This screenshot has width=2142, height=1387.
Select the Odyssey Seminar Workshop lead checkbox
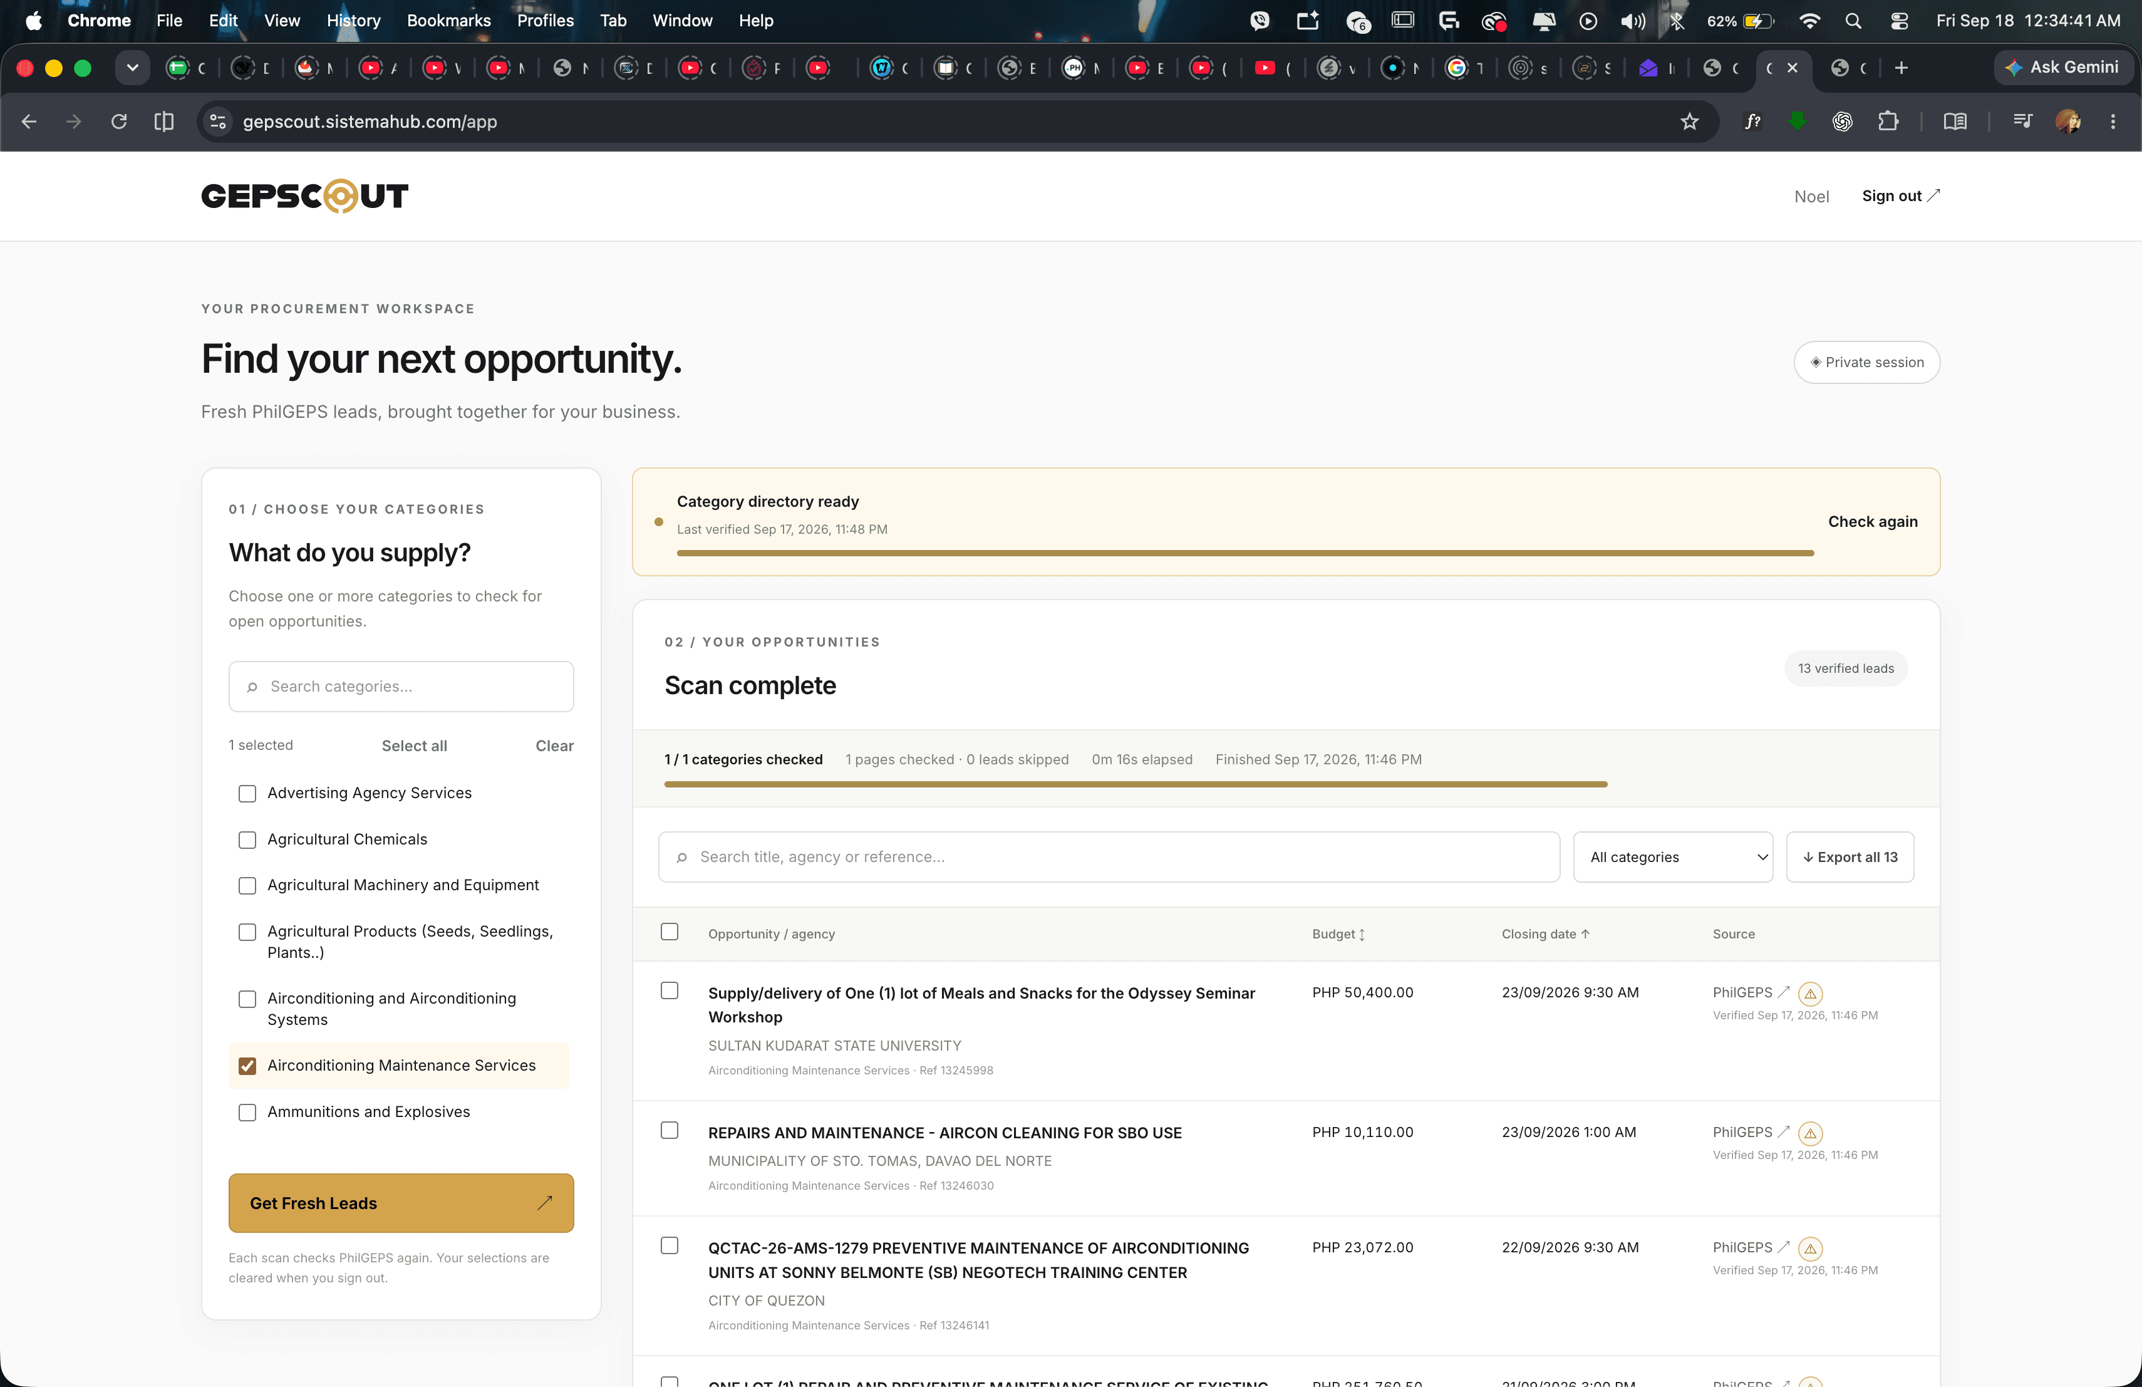coord(670,990)
